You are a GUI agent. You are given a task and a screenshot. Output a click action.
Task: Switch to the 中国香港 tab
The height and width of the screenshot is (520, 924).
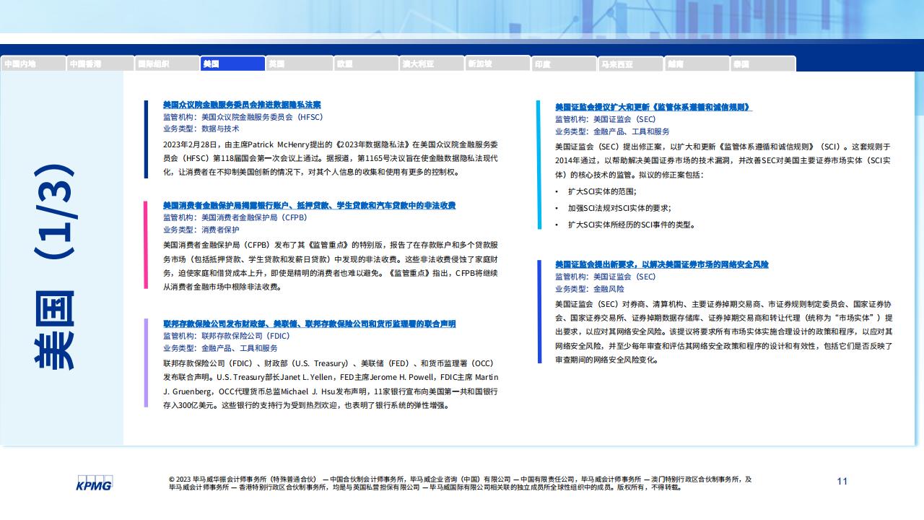(100, 64)
